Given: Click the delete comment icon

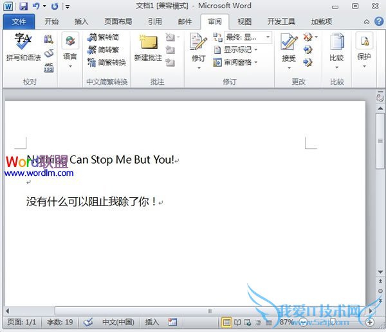Looking at the screenshot, I should 170,37.
